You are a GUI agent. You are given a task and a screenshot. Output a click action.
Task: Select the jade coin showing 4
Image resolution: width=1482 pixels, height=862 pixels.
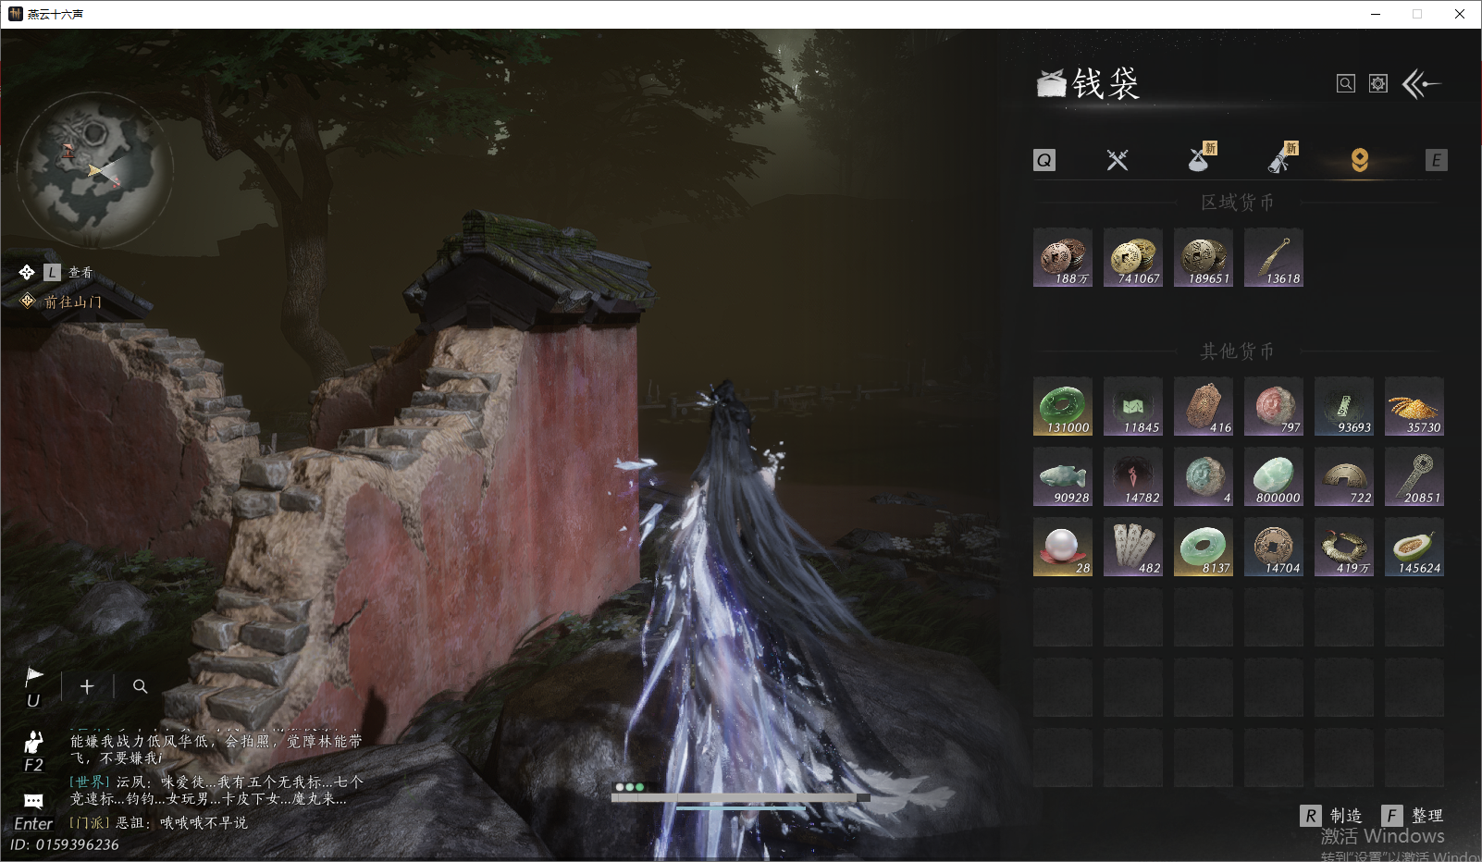point(1204,476)
